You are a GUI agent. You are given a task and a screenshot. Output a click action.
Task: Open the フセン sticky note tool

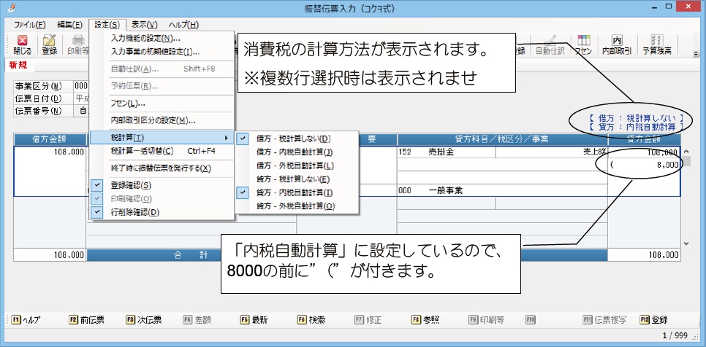point(583,44)
